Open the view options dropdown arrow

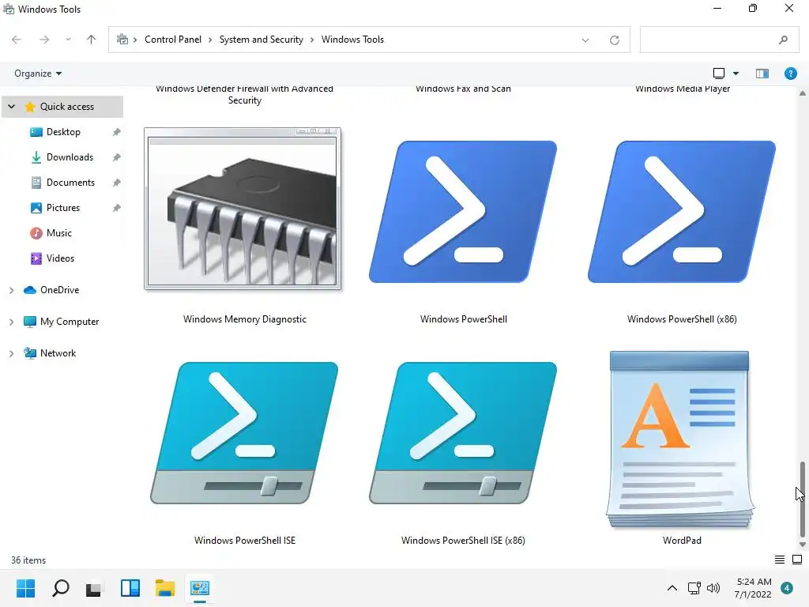(736, 74)
